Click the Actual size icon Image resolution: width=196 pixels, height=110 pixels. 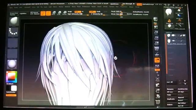156,38
